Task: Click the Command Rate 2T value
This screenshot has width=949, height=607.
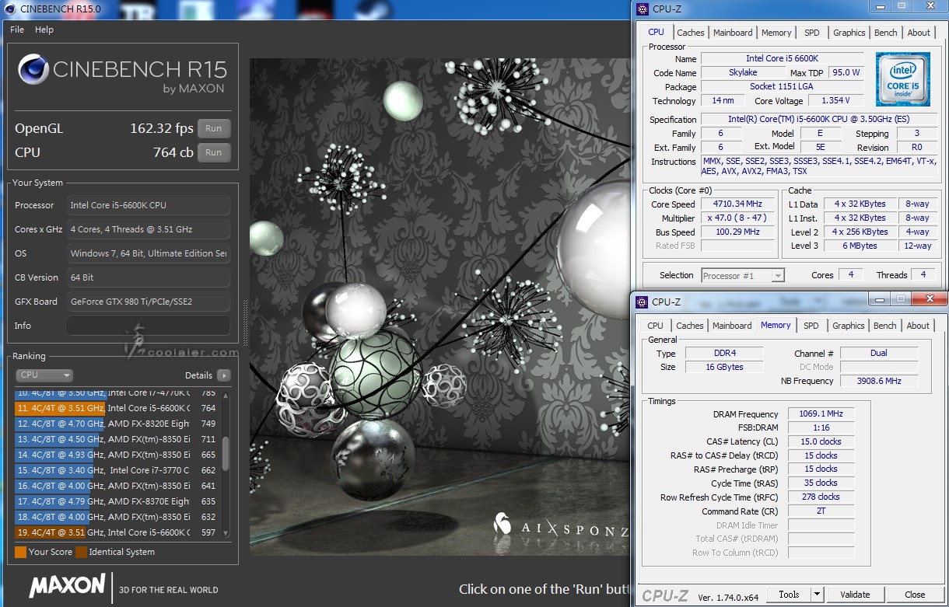Action: coord(821,511)
